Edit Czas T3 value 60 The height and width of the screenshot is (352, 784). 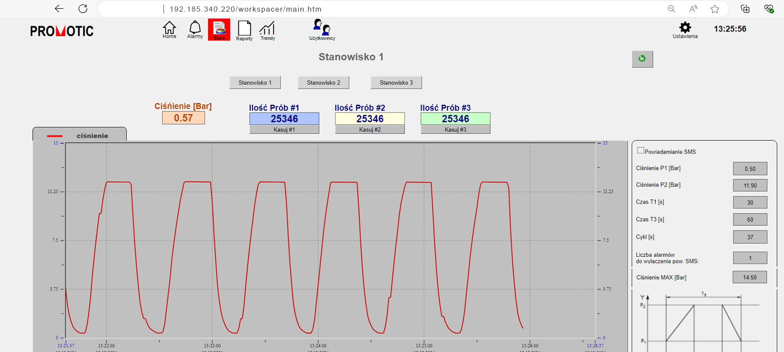click(x=750, y=220)
